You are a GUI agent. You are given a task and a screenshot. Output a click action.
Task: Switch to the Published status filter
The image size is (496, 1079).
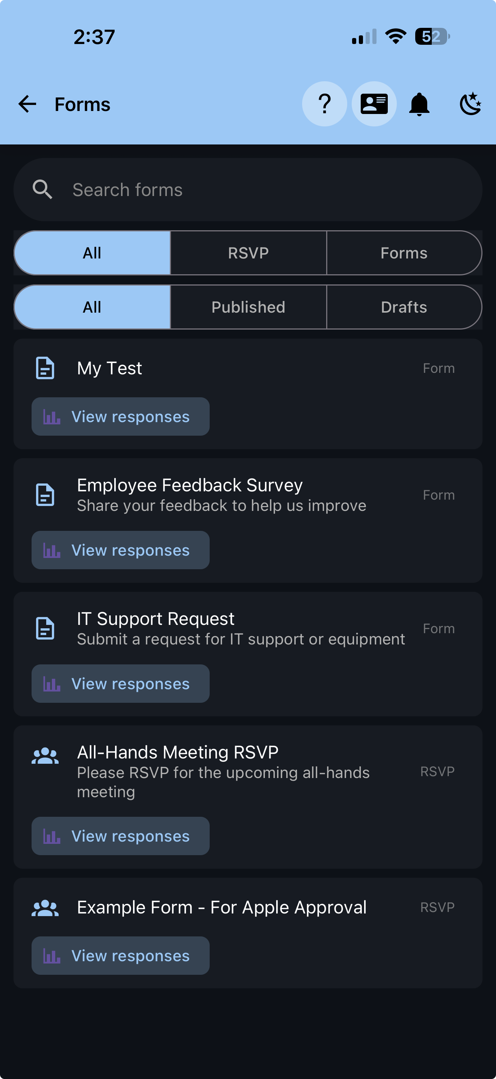click(x=248, y=307)
